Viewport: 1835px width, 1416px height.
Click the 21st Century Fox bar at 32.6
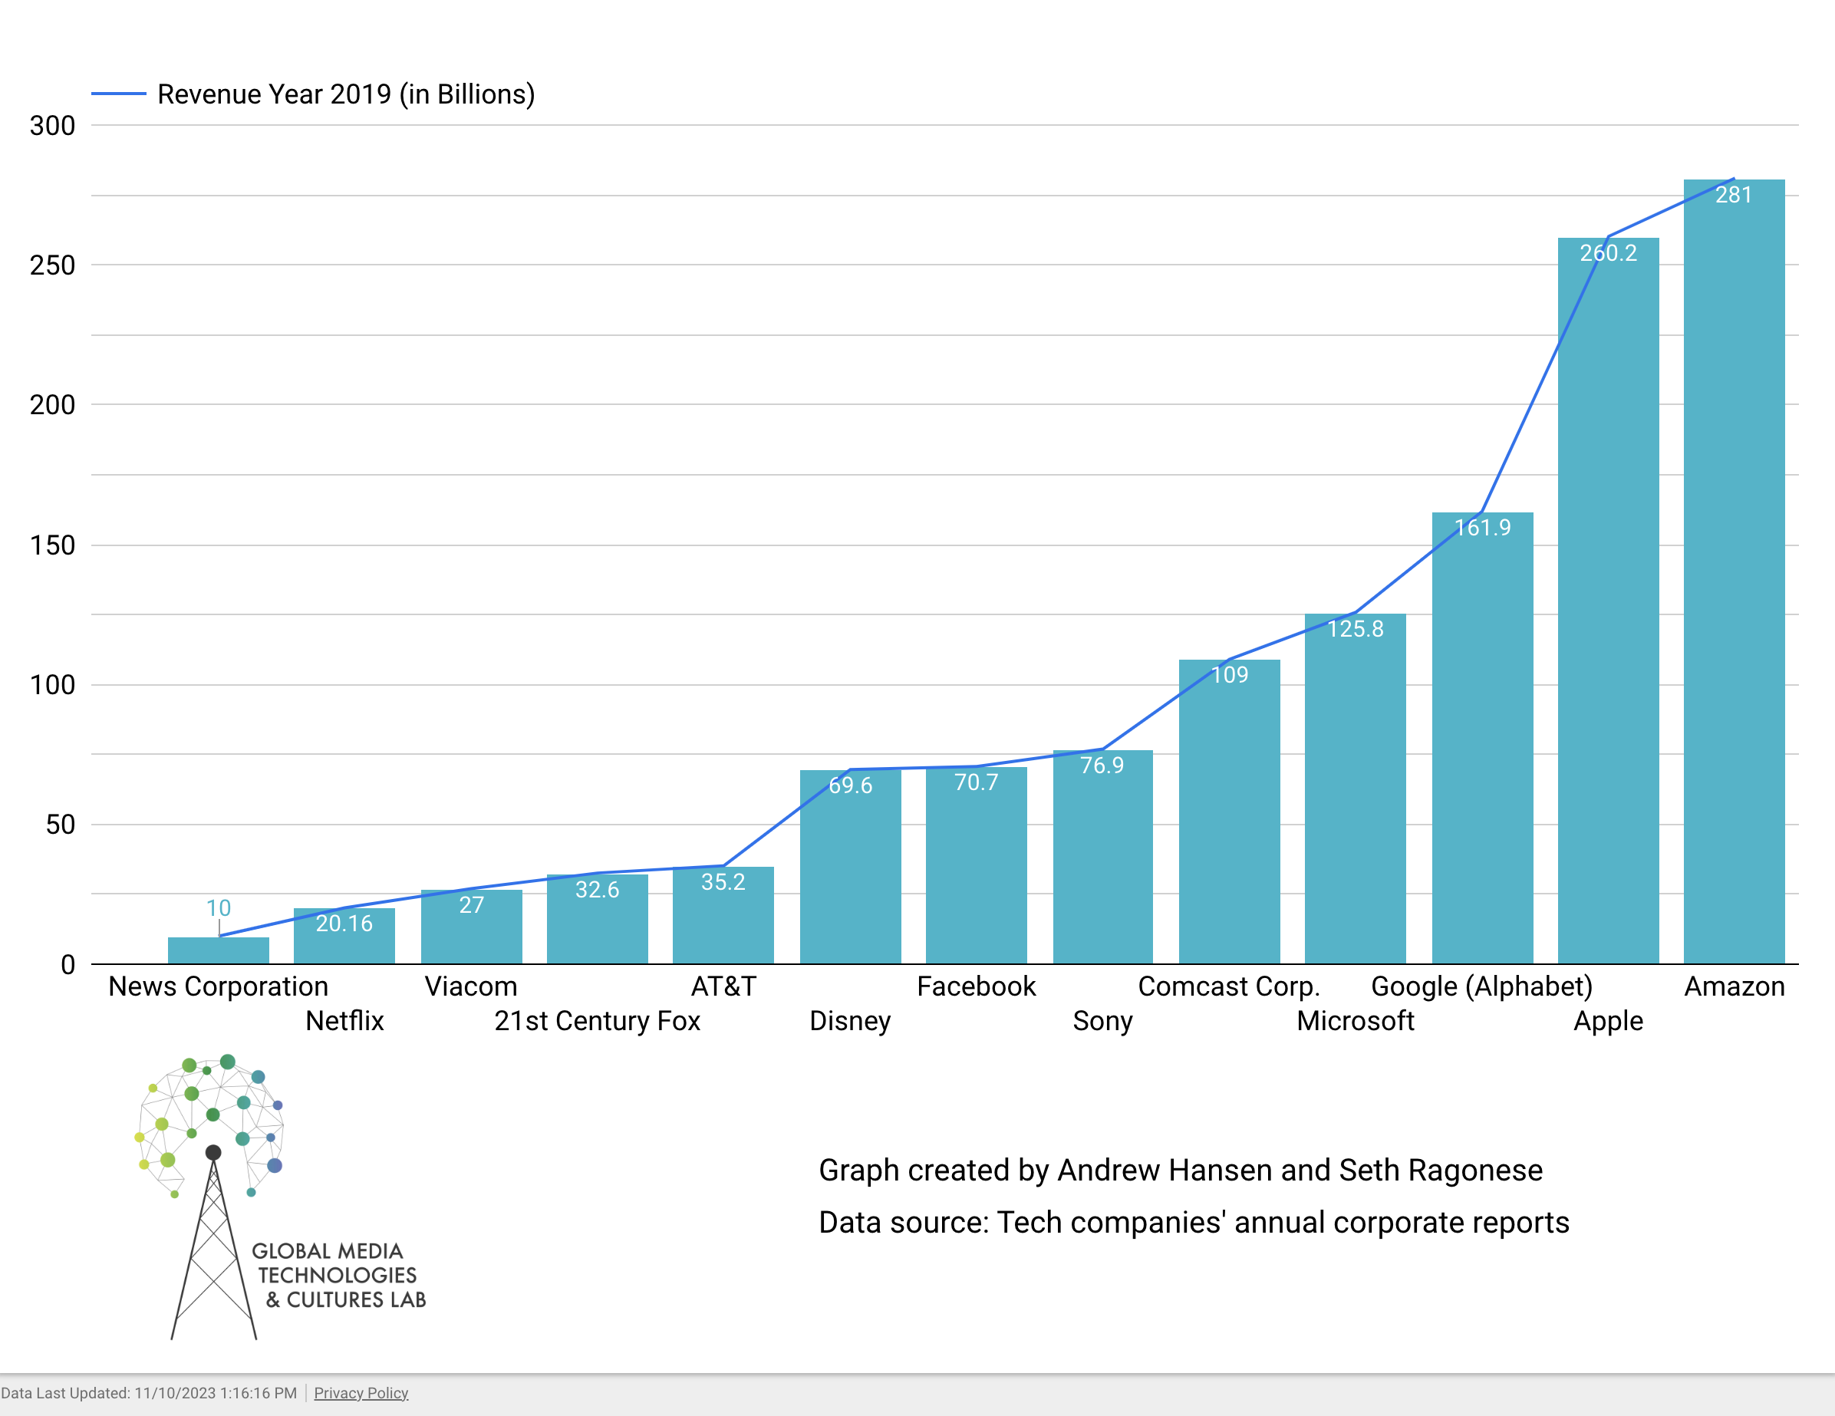597,920
